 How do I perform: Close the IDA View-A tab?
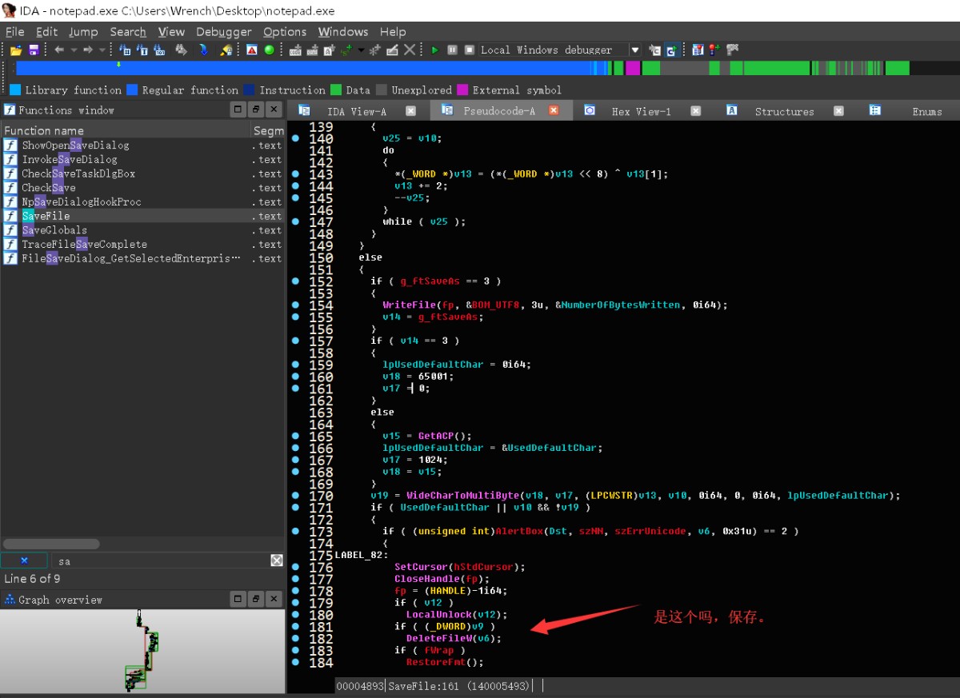tap(411, 111)
